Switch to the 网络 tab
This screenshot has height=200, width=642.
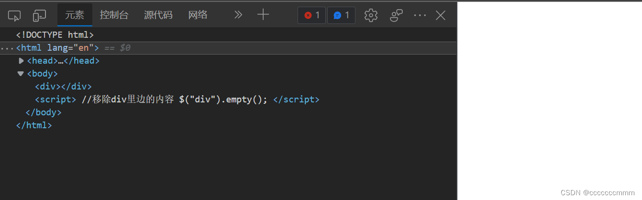pyautogui.click(x=198, y=15)
